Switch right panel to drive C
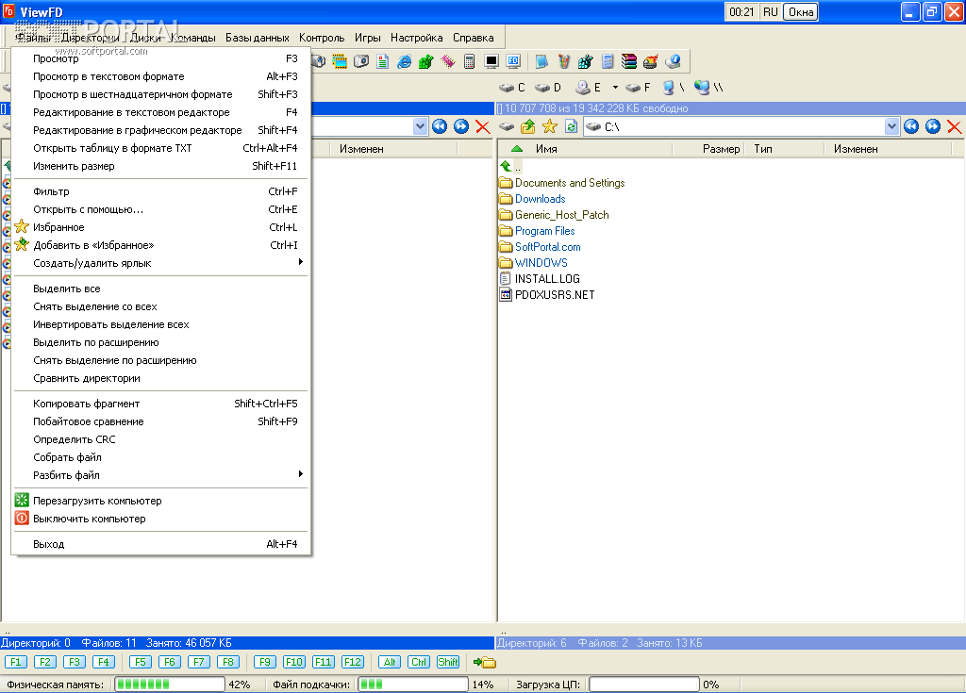The height and width of the screenshot is (693, 966). pos(512,88)
